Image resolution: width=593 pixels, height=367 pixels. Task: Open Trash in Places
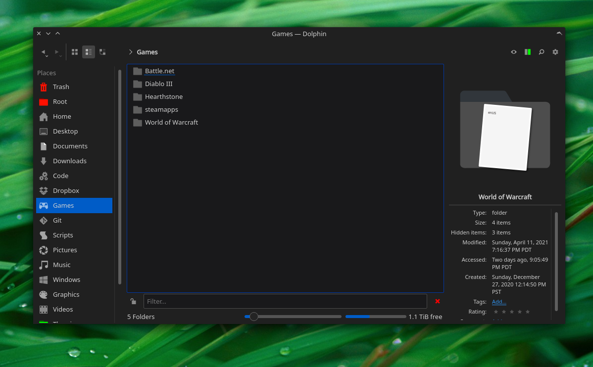click(x=74, y=87)
